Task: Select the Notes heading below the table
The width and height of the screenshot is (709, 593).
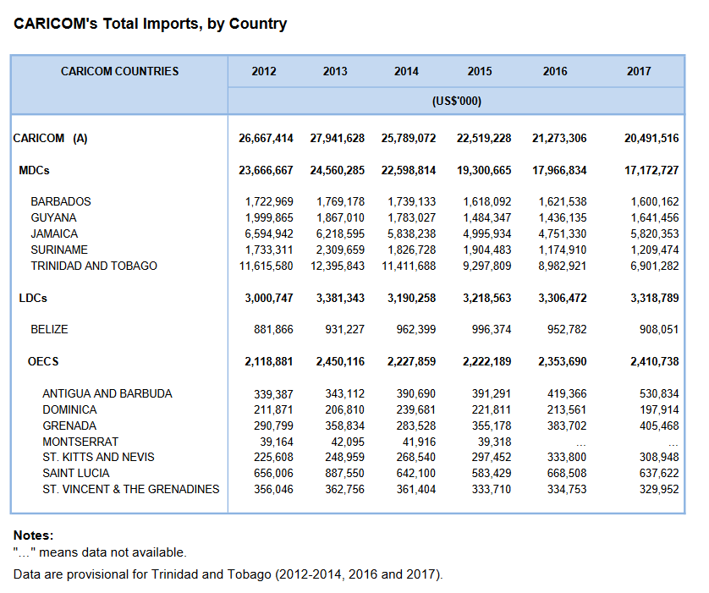Action: coord(33,535)
